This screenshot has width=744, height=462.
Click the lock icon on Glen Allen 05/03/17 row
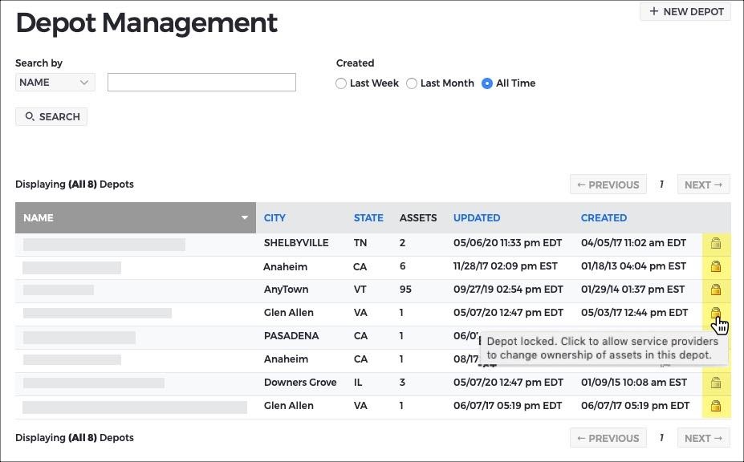tap(716, 313)
